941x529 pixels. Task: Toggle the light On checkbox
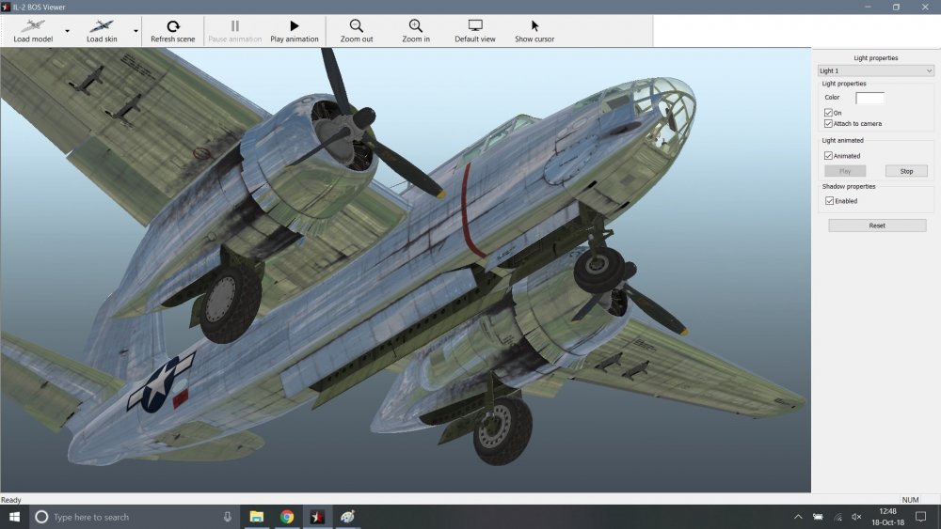(x=828, y=113)
